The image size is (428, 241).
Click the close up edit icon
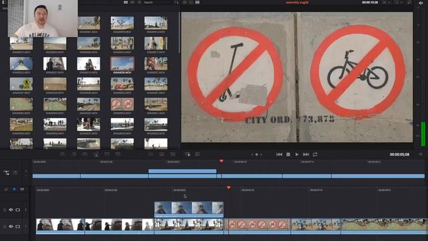point(96,154)
